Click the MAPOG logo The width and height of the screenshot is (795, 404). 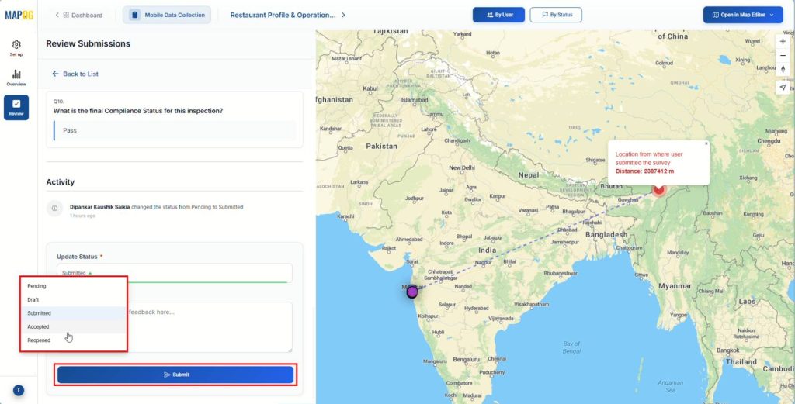[19, 15]
